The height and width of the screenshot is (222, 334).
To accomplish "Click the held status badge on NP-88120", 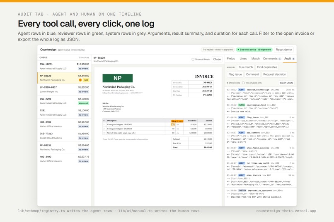I will tap(86, 80).
